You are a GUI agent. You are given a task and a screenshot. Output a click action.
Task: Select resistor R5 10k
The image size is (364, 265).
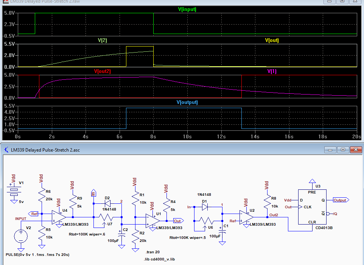click(42, 234)
